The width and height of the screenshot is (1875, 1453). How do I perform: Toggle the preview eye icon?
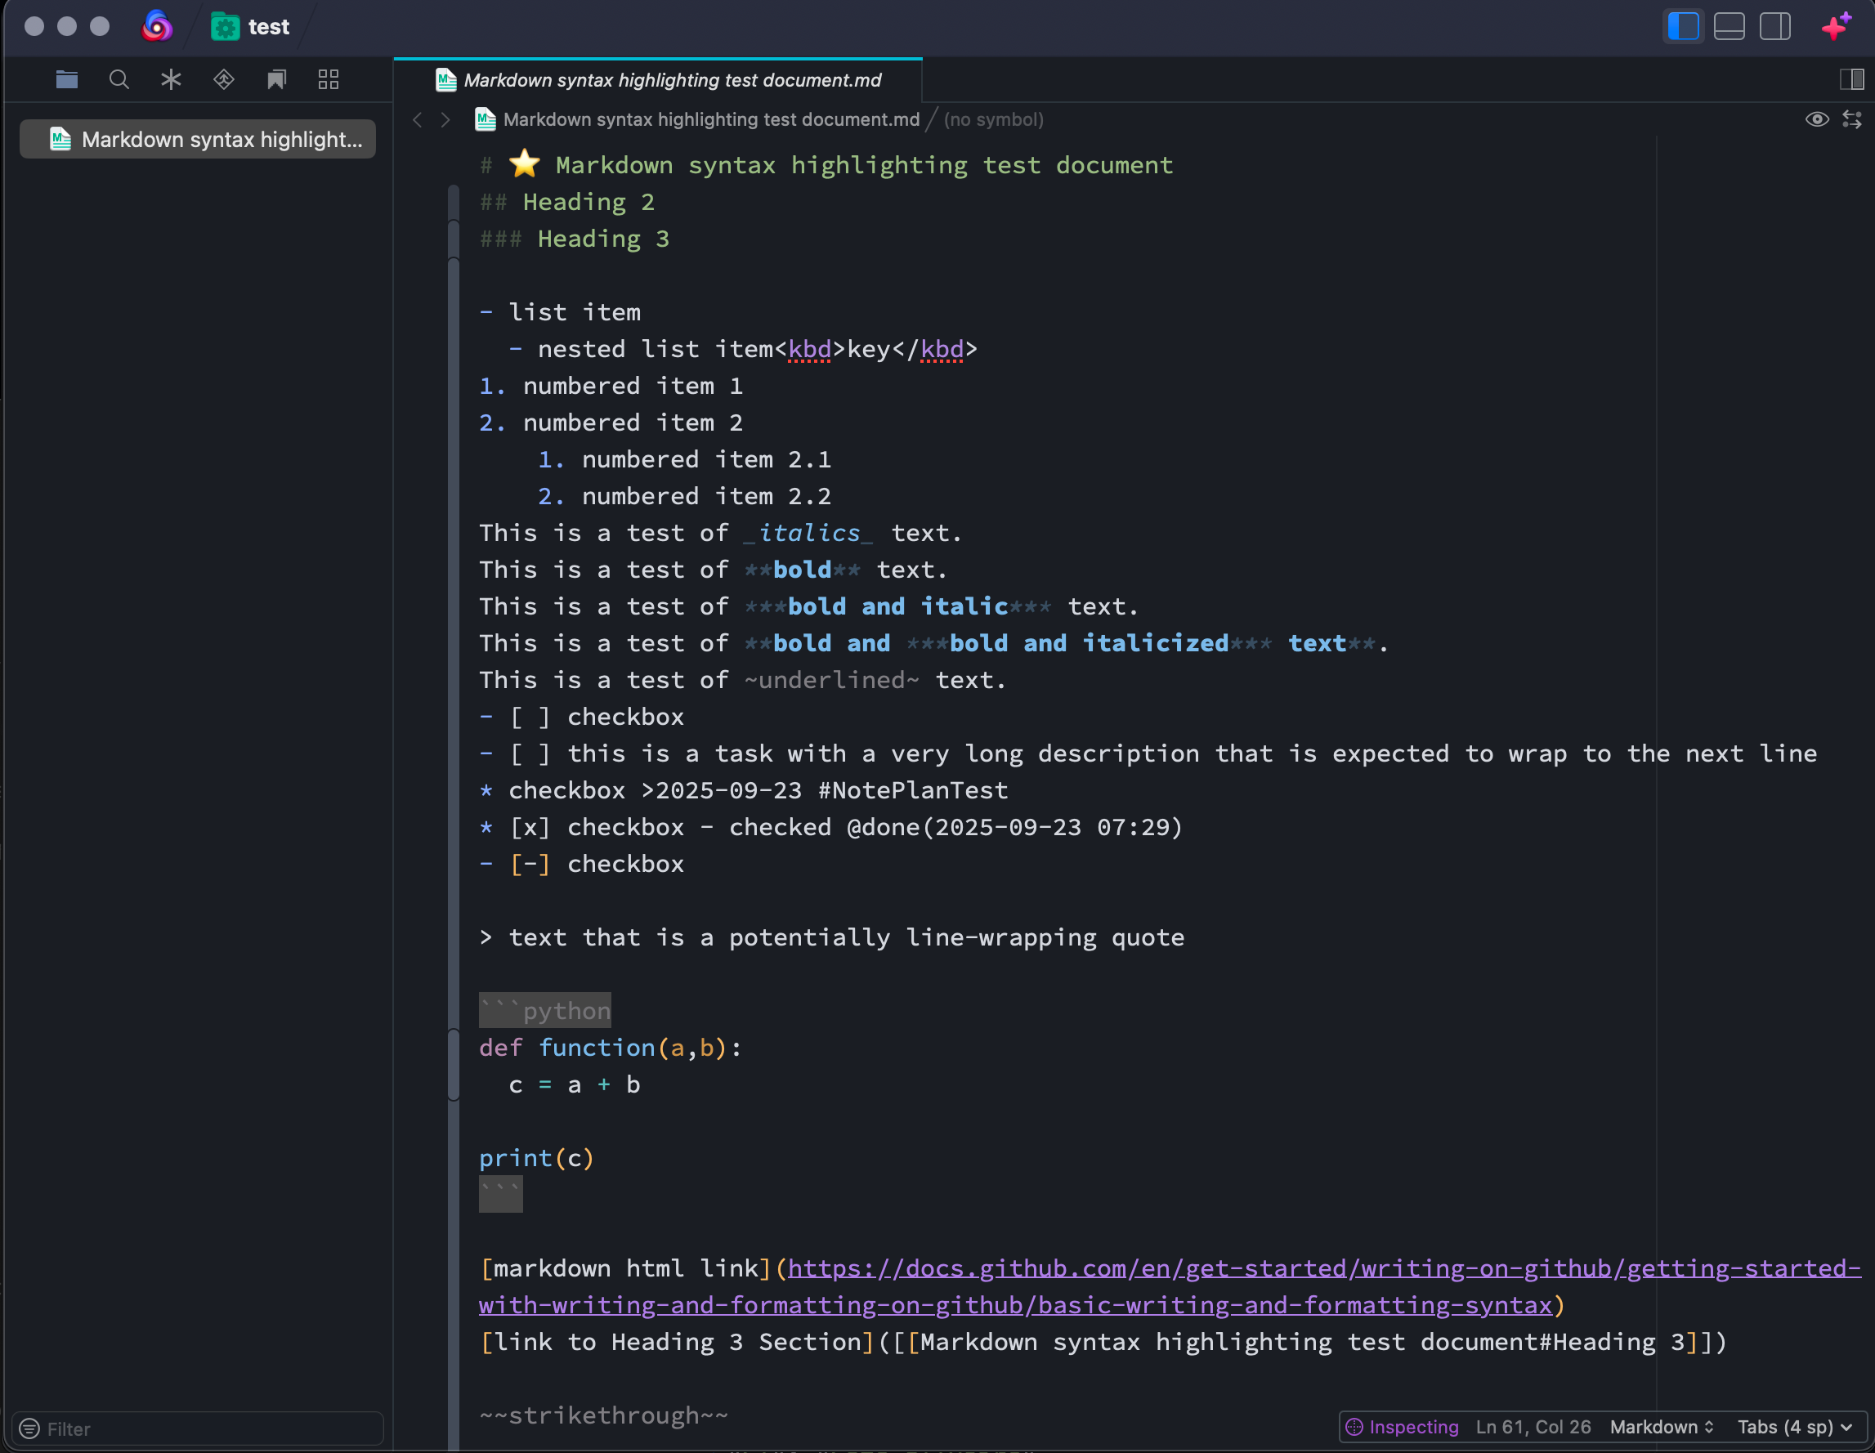click(1817, 119)
